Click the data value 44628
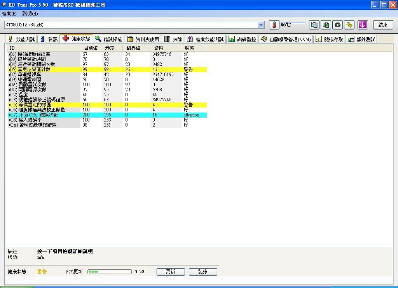398x288 pixels. pyautogui.click(x=159, y=80)
